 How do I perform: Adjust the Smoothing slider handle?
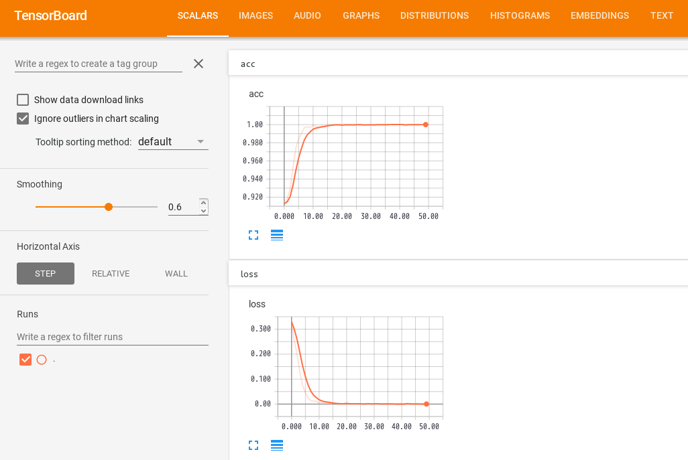[x=109, y=206]
